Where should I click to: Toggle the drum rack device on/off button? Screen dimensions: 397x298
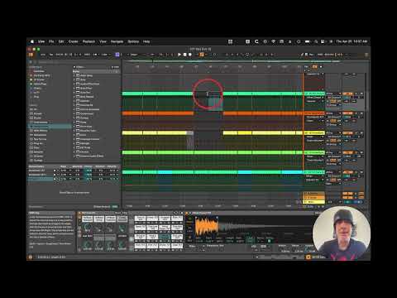79,213
